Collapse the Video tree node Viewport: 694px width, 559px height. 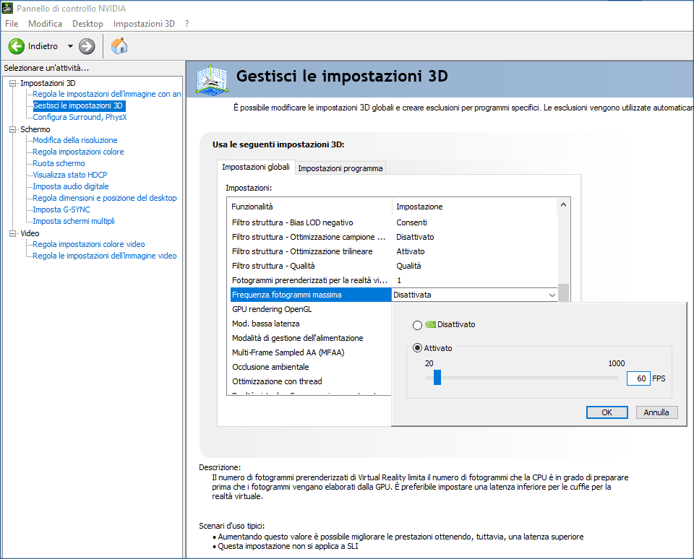tap(12, 233)
